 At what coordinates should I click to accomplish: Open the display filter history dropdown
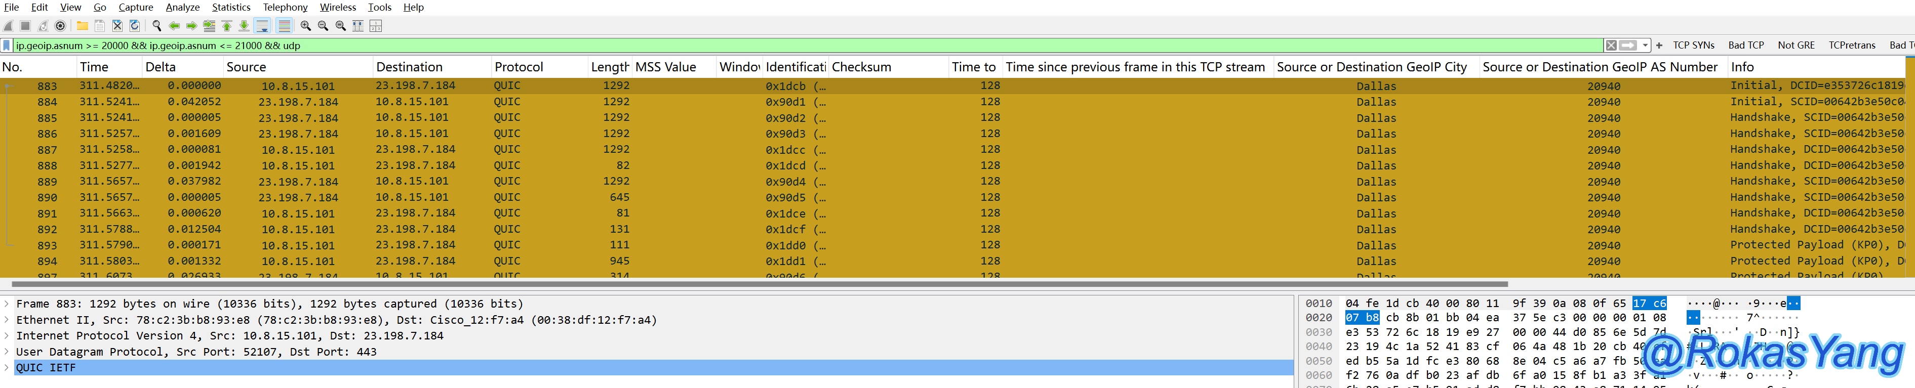pos(1645,46)
